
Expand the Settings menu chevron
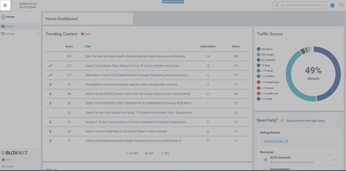click(38, 34)
